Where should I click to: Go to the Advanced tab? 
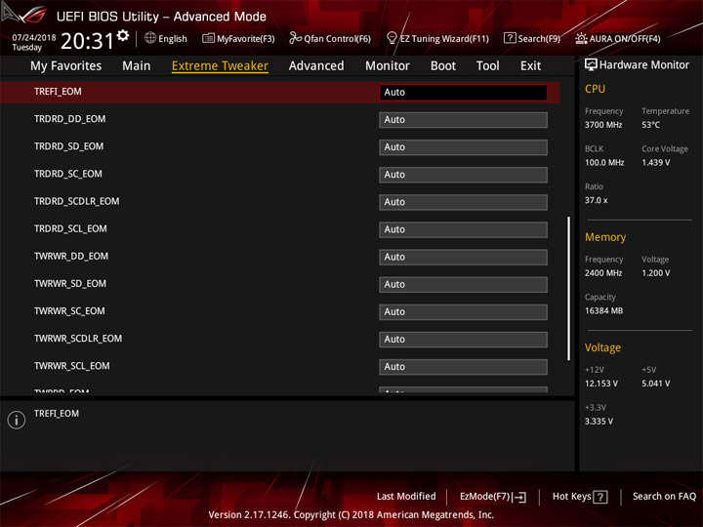[316, 66]
